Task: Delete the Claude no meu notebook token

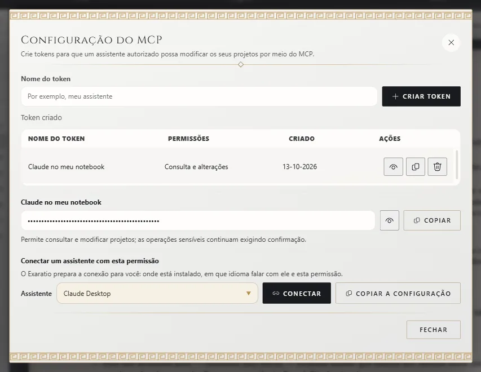Action: tap(438, 166)
